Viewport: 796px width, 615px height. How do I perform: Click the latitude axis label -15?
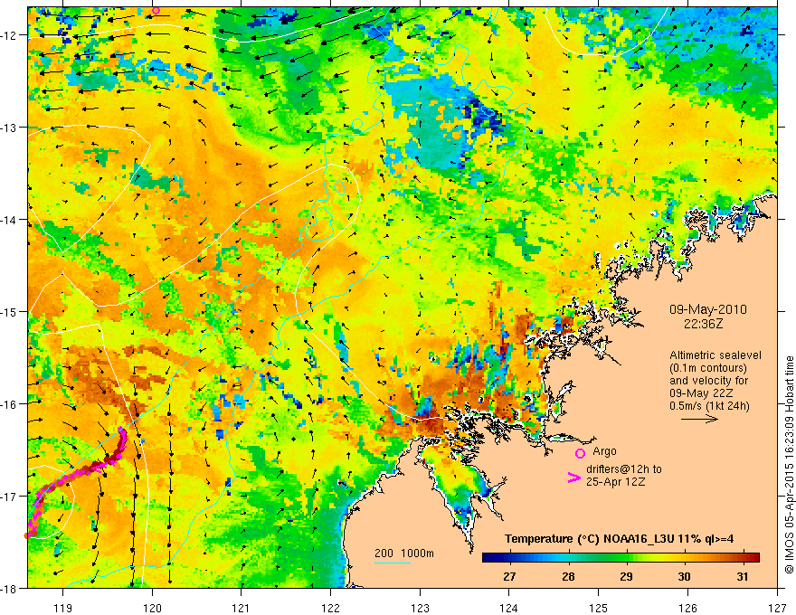point(9,311)
